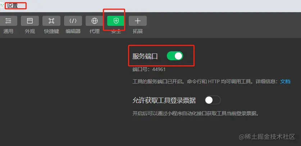Viewport: 301px width, 146px height.
Task: Open the 通用 general settings sliders icon
Action: click(x=8, y=21)
